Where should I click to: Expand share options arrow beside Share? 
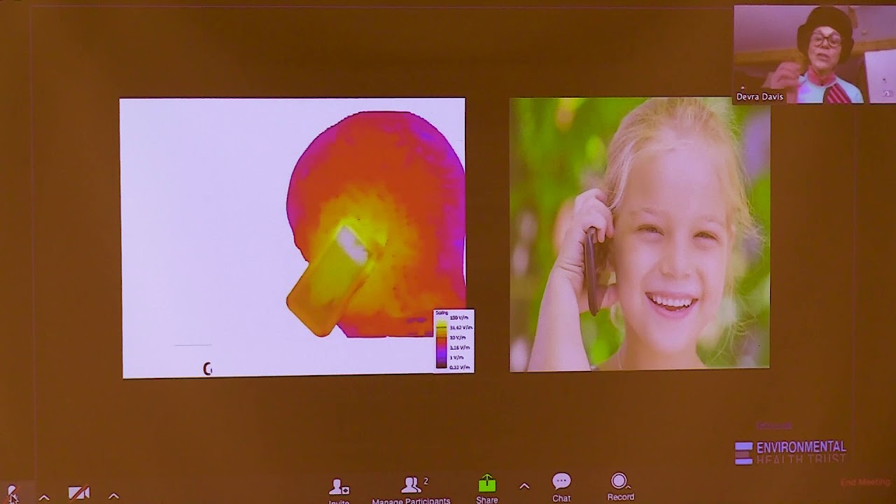524,486
